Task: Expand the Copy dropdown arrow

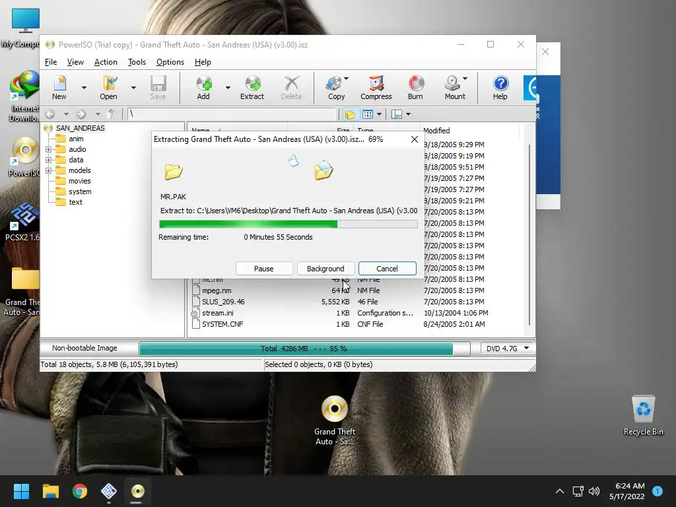Action: (346, 79)
